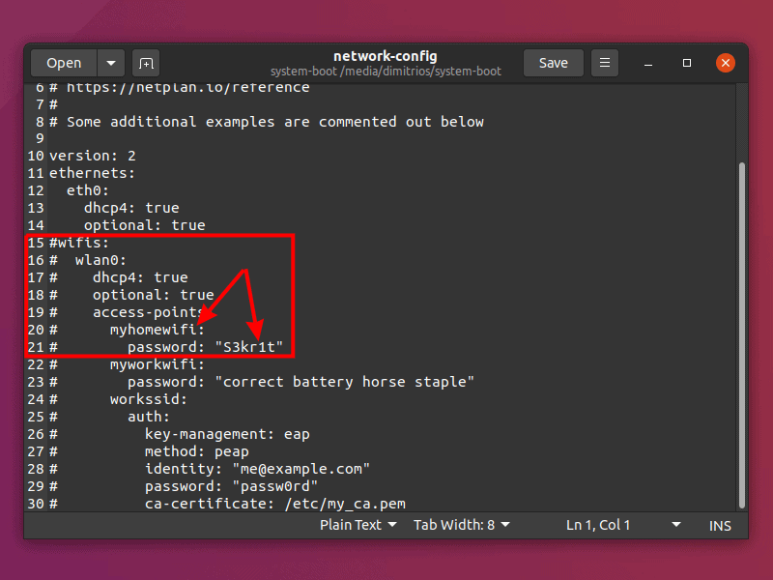Open the Plain Text language selector
The width and height of the screenshot is (773, 580).
(x=358, y=525)
